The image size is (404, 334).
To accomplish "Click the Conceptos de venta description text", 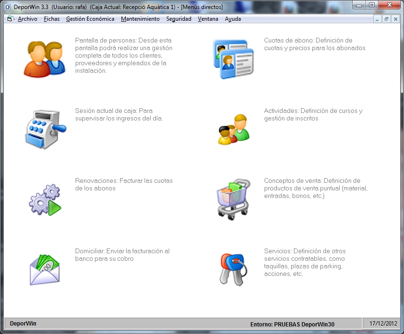I will (x=316, y=188).
